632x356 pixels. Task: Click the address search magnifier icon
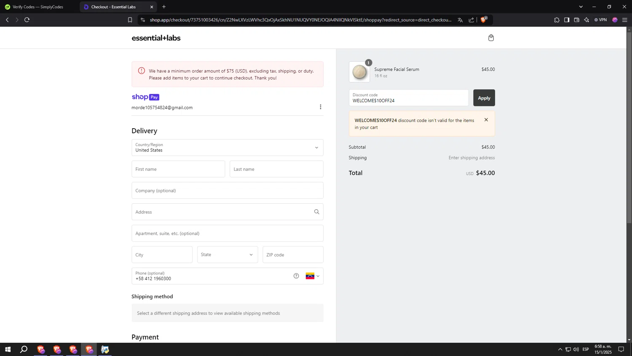pyautogui.click(x=316, y=212)
